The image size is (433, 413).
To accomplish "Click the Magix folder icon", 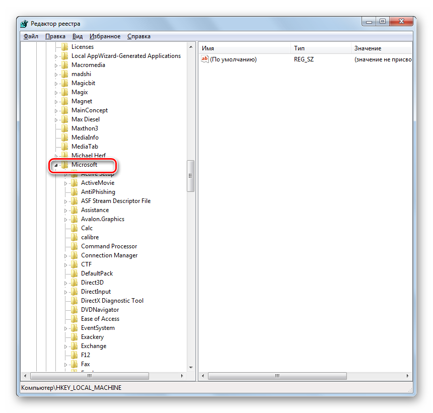I will (x=65, y=92).
